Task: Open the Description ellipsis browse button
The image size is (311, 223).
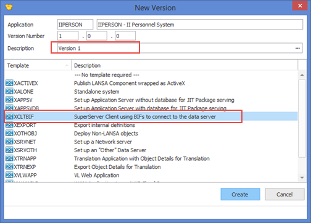Action: click(297, 48)
